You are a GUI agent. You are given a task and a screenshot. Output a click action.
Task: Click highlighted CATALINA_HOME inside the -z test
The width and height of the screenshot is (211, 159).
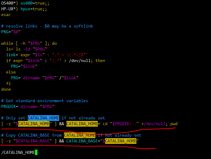[x=34, y=124]
